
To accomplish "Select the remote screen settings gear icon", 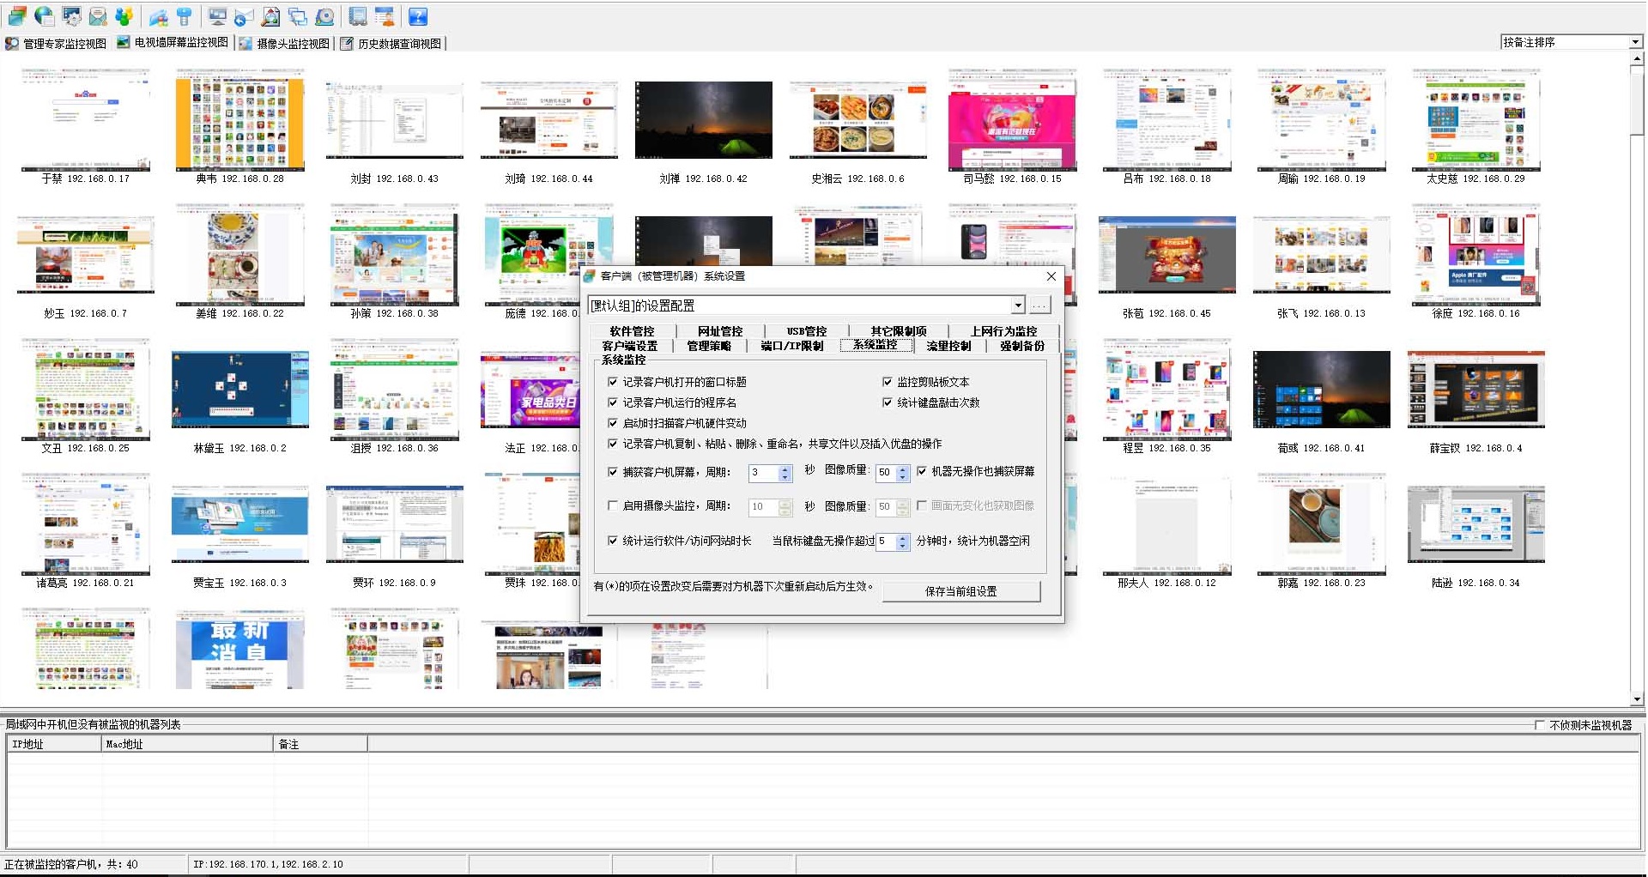I will 71,16.
